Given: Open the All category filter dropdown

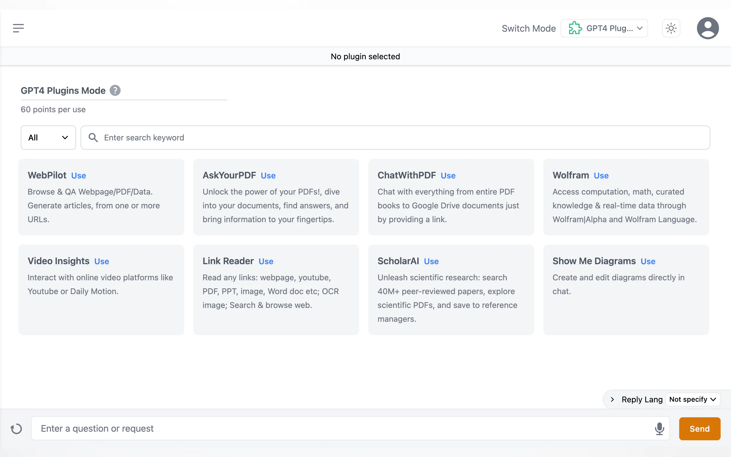Looking at the screenshot, I should click(x=48, y=138).
